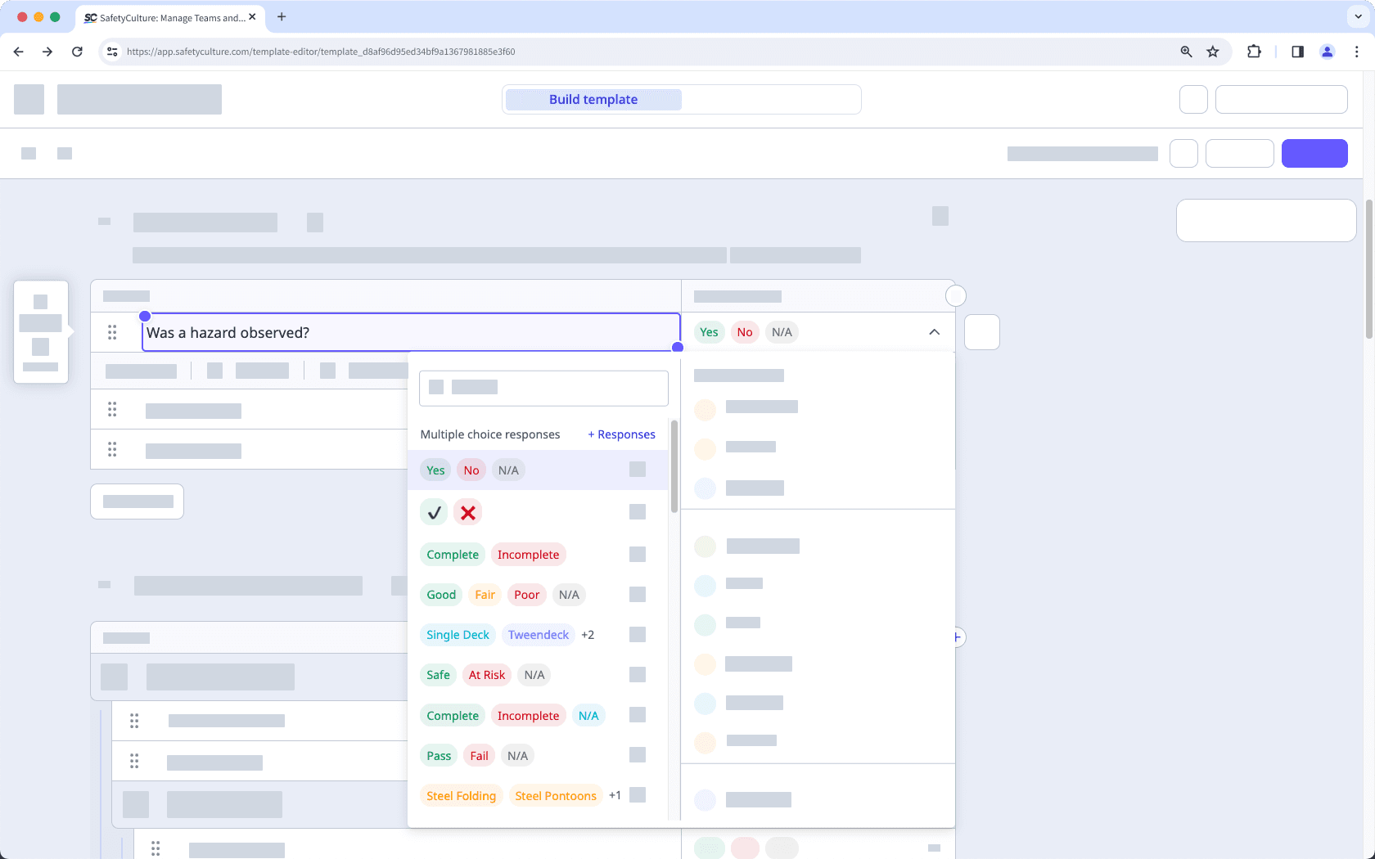The width and height of the screenshot is (1375, 859).
Task: Click the zoom magnifier icon in the address bar
Action: [1185, 51]
